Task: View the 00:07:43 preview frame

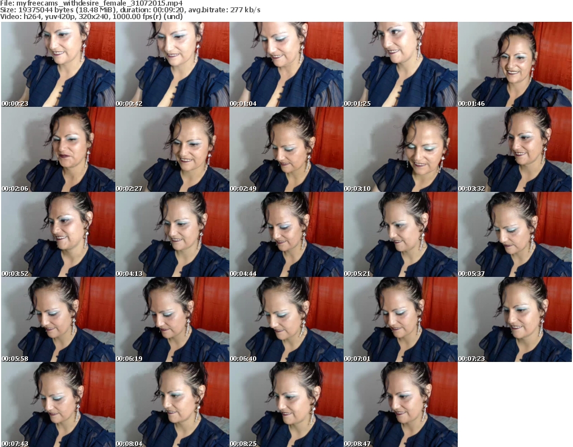Action: tap(58, 404)
